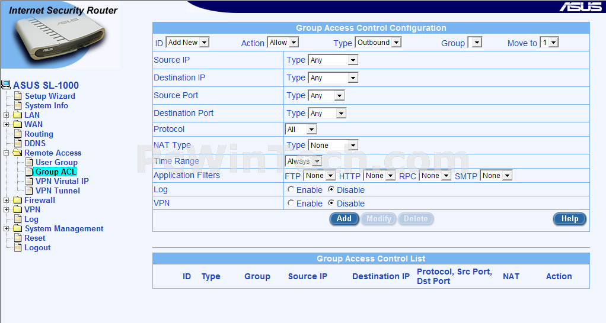The height and width of the screenshot is (323, 606).
Task: Expand the VPN tree node
Action: [6, 209]
